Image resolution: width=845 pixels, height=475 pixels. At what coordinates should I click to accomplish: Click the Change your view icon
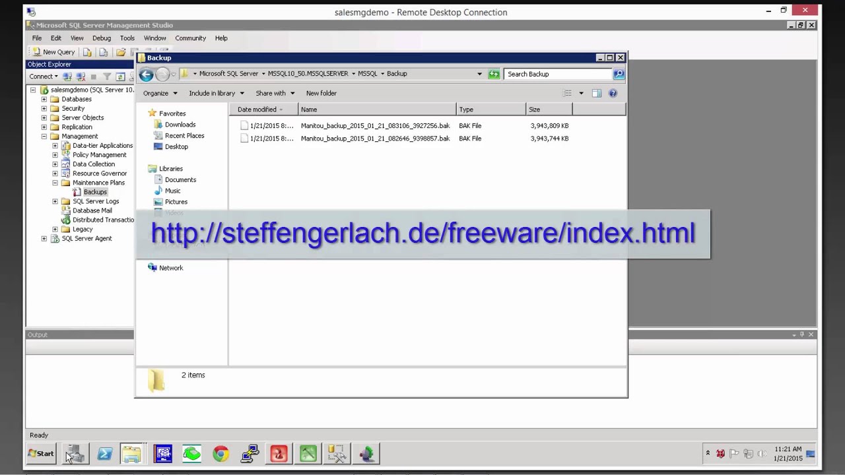coord(567,93)
